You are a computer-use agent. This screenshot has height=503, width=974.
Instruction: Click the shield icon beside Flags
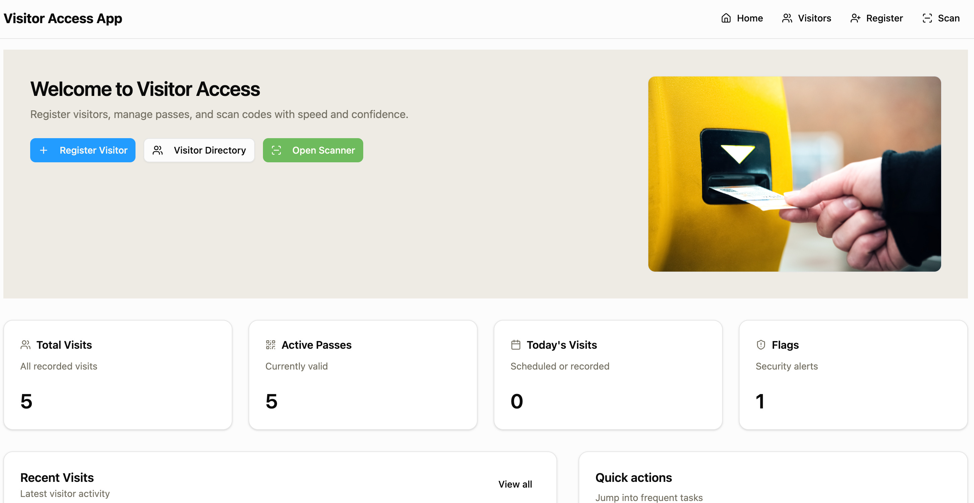pos(761,345)
